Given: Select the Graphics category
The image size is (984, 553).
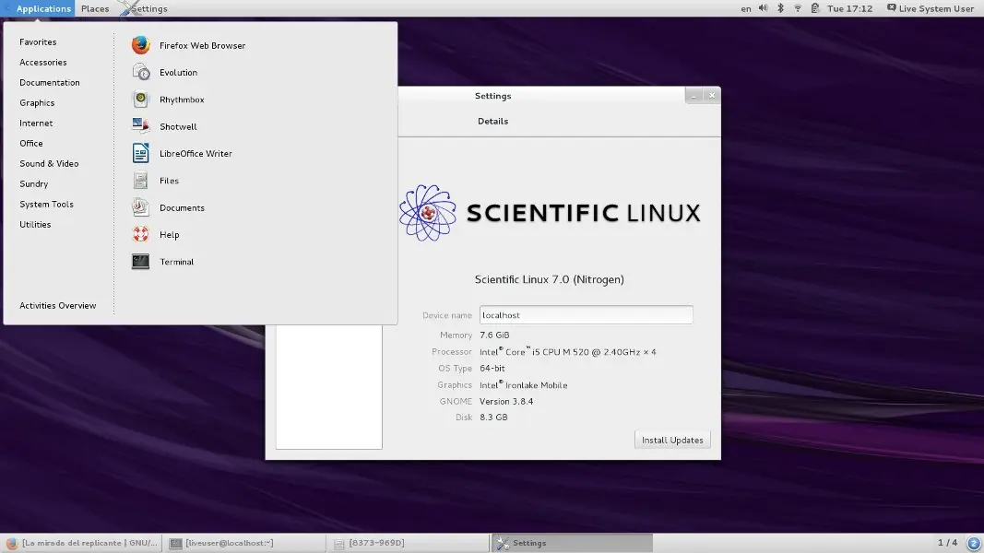Looking at the screenshot, I should coord(37,103).
